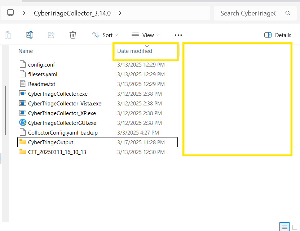The image size is (300, 231).
Task: Toggle the Details pane
Action: click(278, 35)
